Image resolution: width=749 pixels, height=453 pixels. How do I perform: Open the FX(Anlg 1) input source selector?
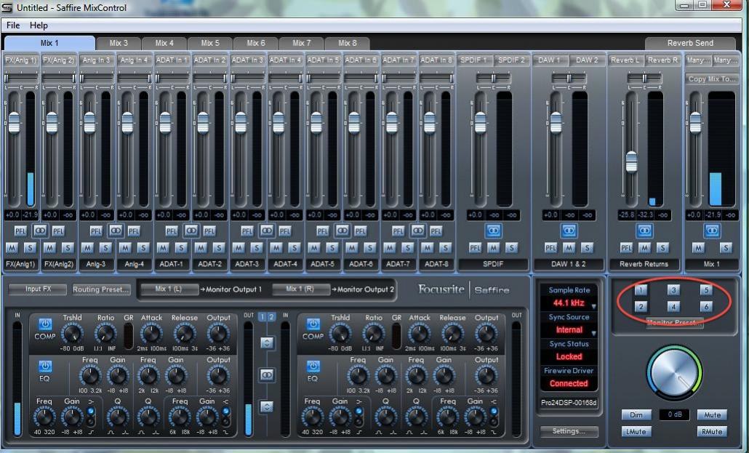20,60
